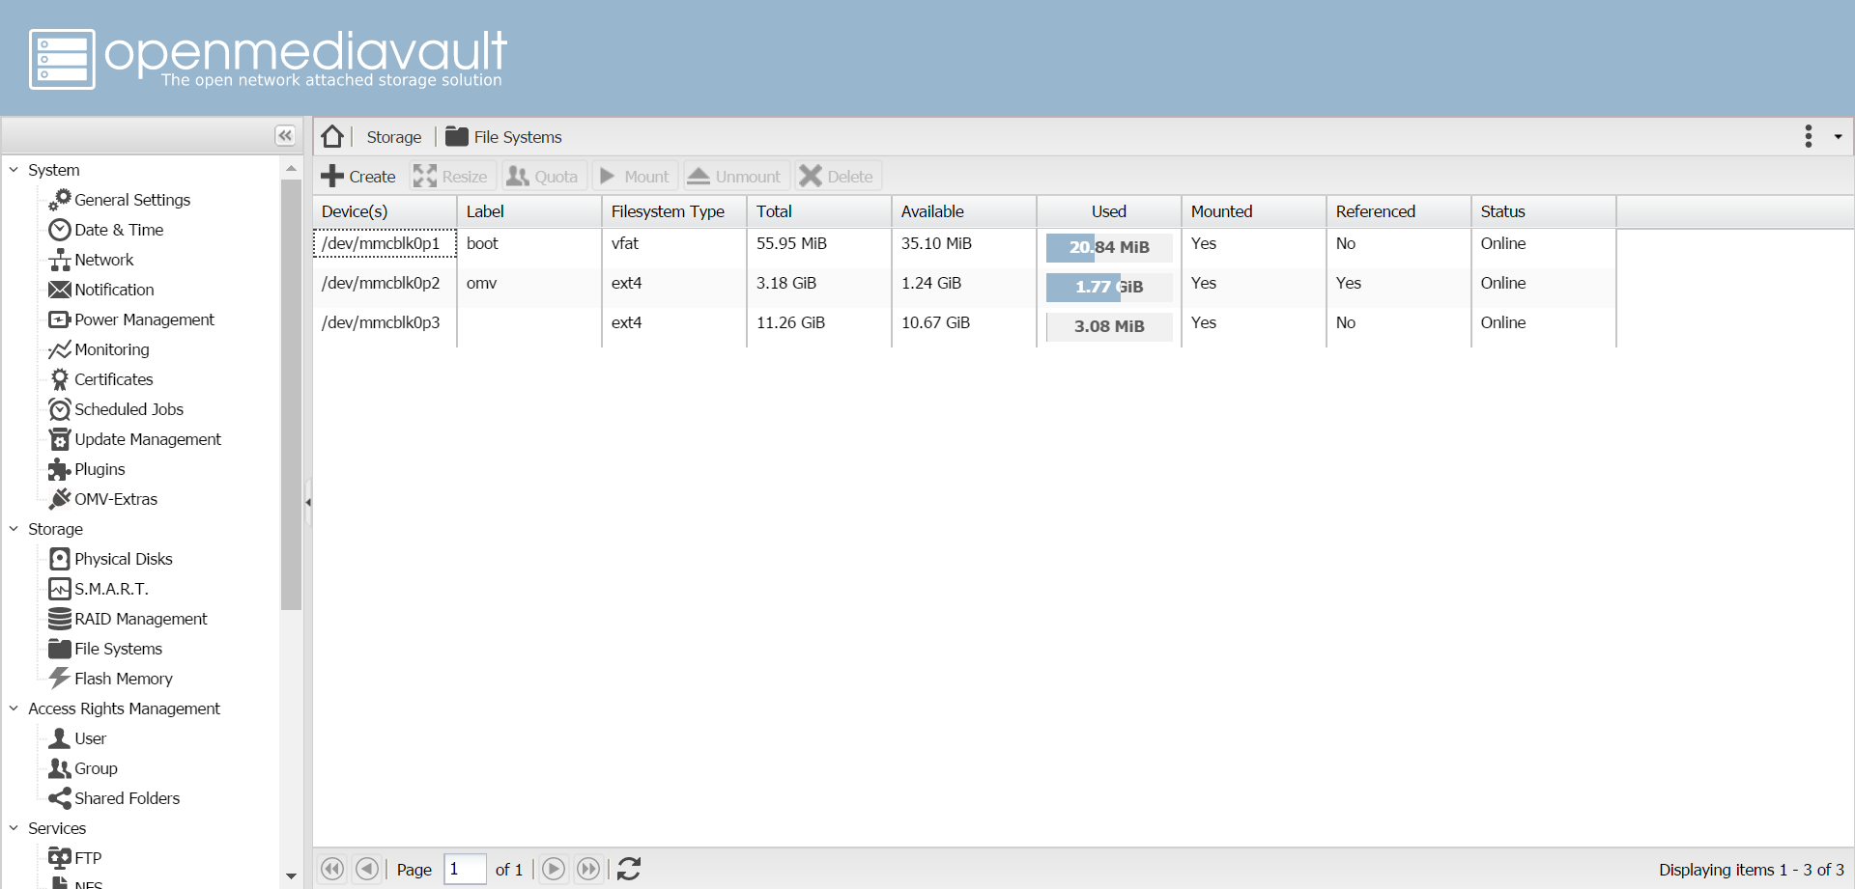Select the Update Management icon
1855x889 pixels.
(x=60, y=439)
